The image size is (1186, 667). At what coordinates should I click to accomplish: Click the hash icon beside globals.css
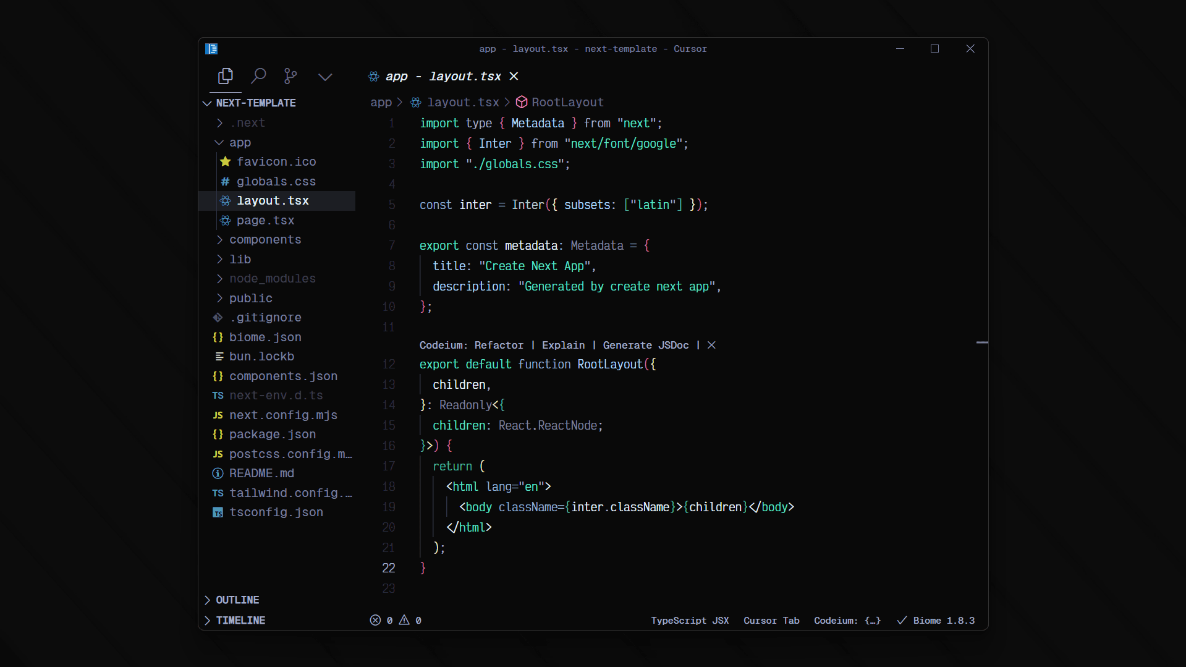pos(226,182)
